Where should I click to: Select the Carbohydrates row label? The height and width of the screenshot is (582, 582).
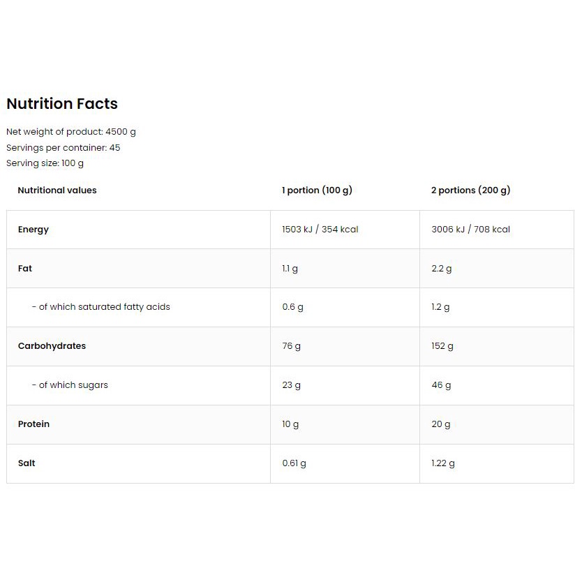point(52,346)
